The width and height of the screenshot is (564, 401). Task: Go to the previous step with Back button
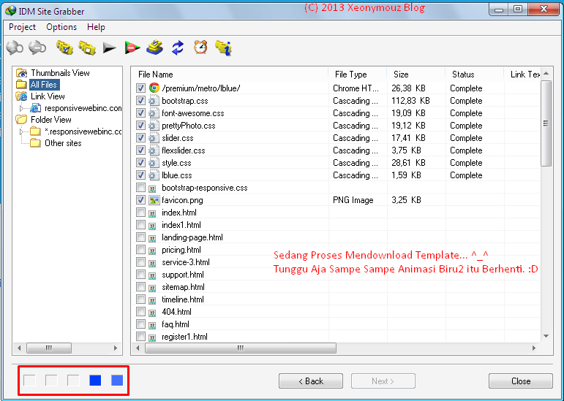pos(311,381)
